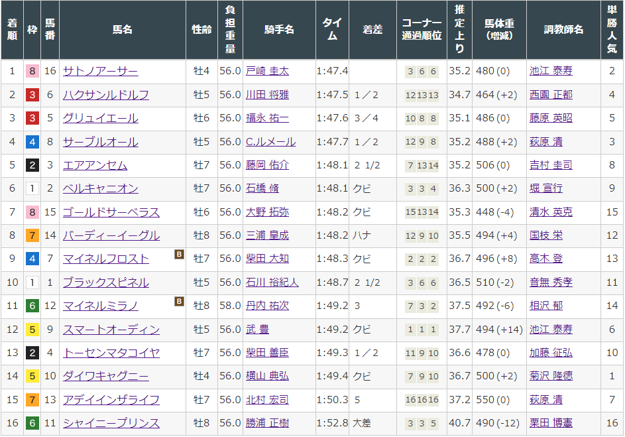Open horse link ゴールドサーベラス
This screenshot has height=437, width=625.
pos(111,212)
